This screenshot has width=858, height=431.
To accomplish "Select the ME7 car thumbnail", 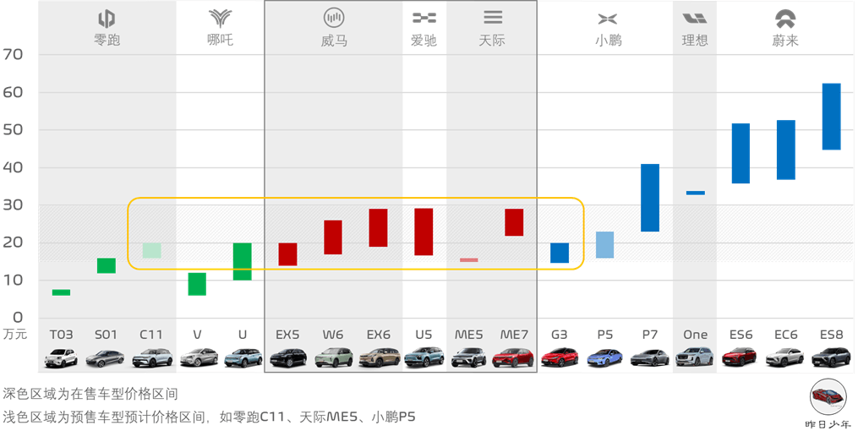I will click(x=513, y=358).
